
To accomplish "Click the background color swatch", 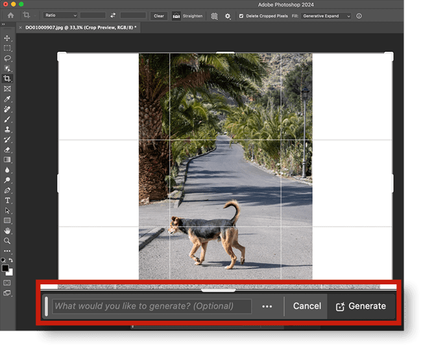I will coord(10,273).
